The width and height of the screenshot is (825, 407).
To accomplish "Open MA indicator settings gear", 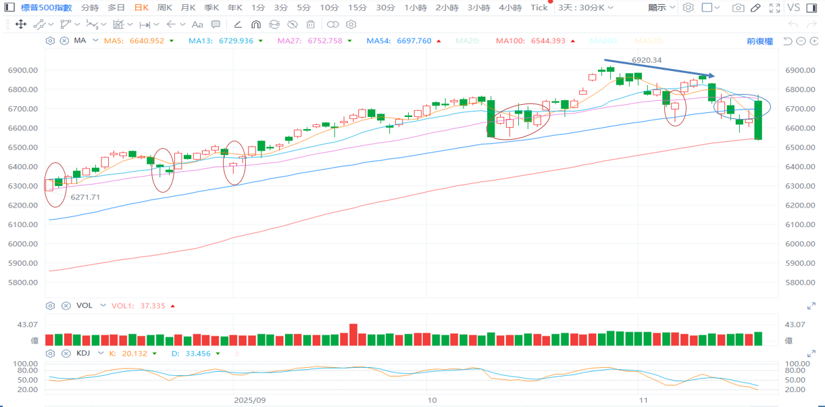I will tap(50, 41).
